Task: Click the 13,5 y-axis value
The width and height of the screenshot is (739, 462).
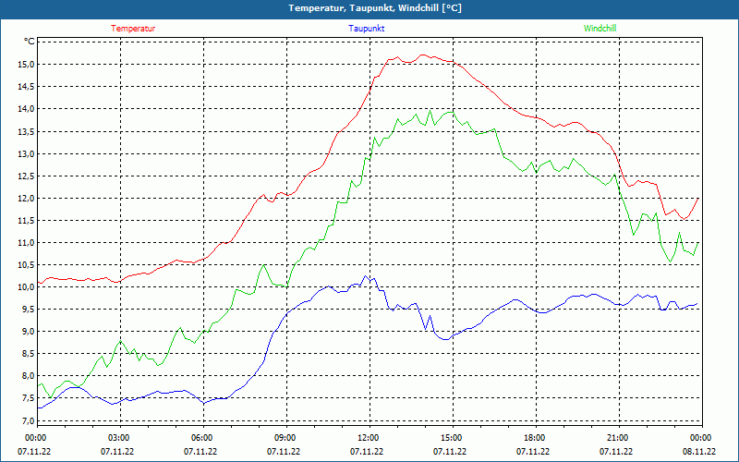Action: (x=26, y=131)
